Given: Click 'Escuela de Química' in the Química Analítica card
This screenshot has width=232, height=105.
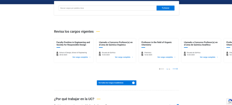Looking at the screenshot, I should coord(193,53).
